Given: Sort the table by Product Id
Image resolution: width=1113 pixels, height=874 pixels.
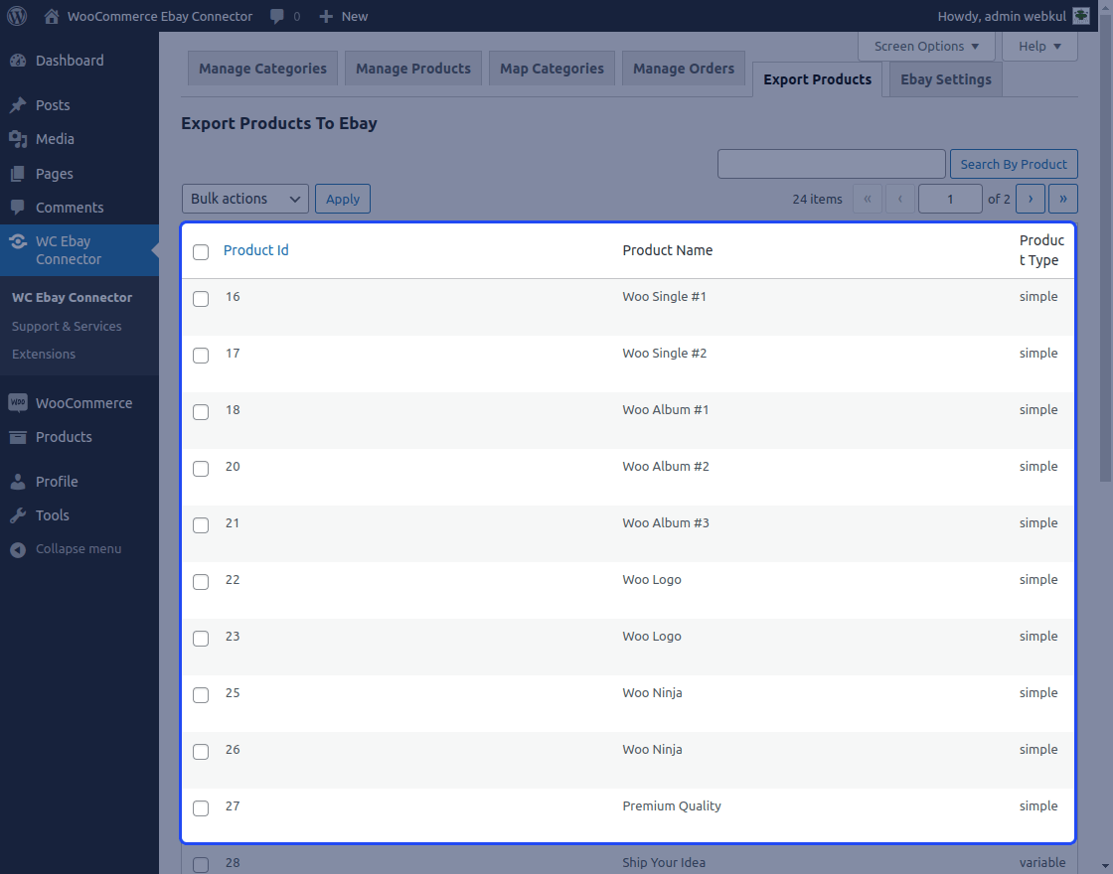Looking at the screenshot, I should coord(255,249).
